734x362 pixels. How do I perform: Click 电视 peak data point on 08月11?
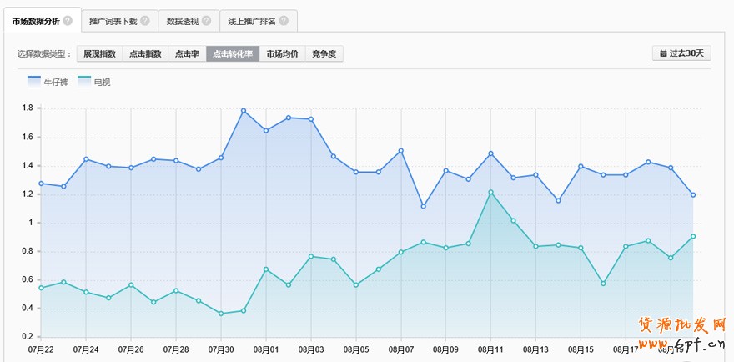pyautogui.click(x=490, y=192)
